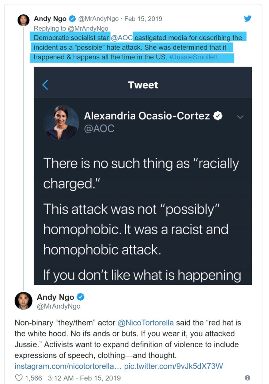This screenshot has width=269, height=384.
Task: Expand the chevron menu on AOC tweet
Action: click(240, 117)
